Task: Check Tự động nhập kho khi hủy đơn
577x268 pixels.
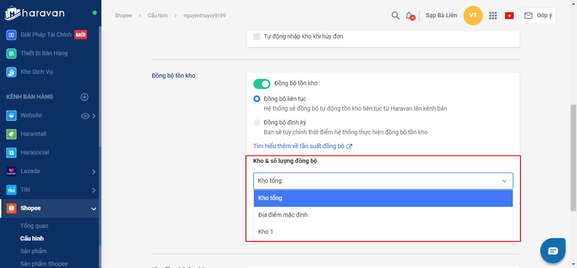Action: (257, 37)
